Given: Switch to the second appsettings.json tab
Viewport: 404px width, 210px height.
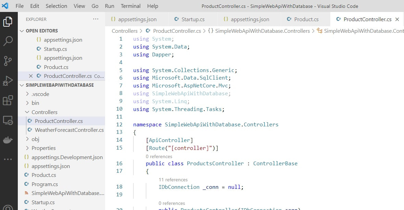Looking at the screenshot, I should 249,19.
